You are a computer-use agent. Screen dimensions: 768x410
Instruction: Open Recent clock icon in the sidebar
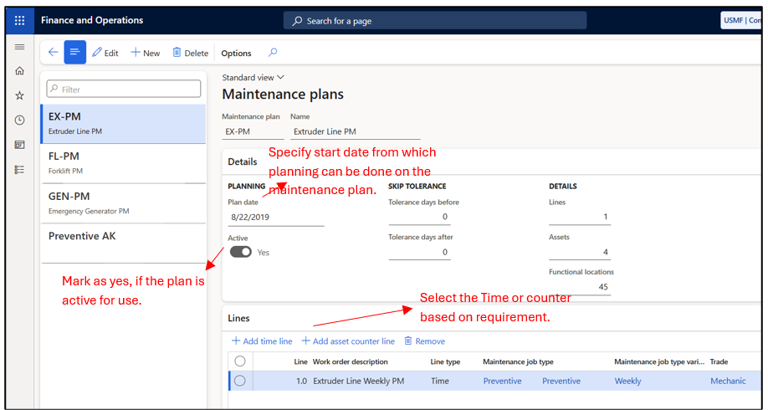19,120
